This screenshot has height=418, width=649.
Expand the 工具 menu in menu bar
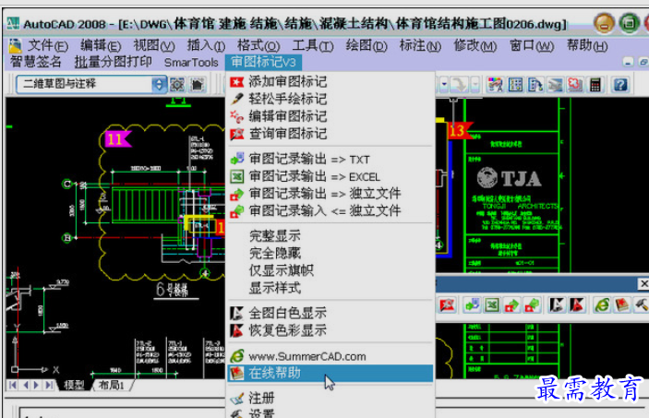tap(313, 45)
